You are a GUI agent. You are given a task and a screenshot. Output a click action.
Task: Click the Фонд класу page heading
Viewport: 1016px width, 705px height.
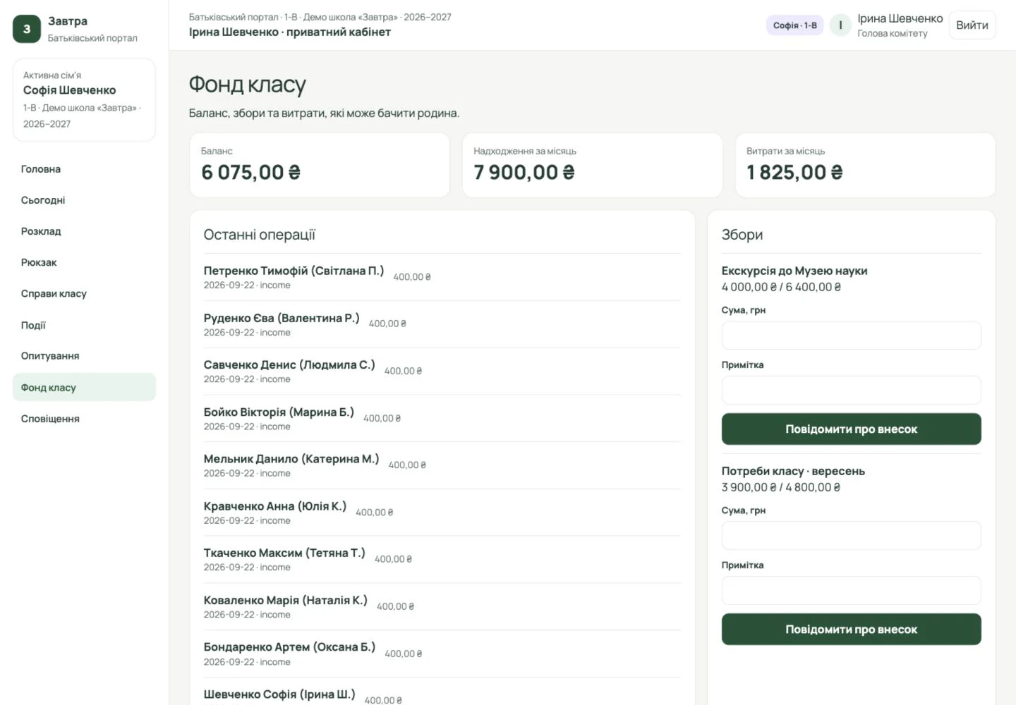coord(248,85)
